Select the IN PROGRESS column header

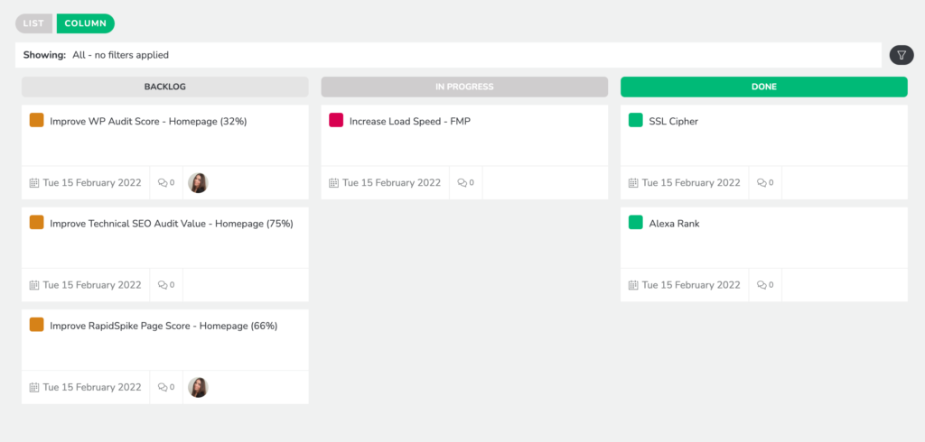pyautogui.click(x=464, y=87)
